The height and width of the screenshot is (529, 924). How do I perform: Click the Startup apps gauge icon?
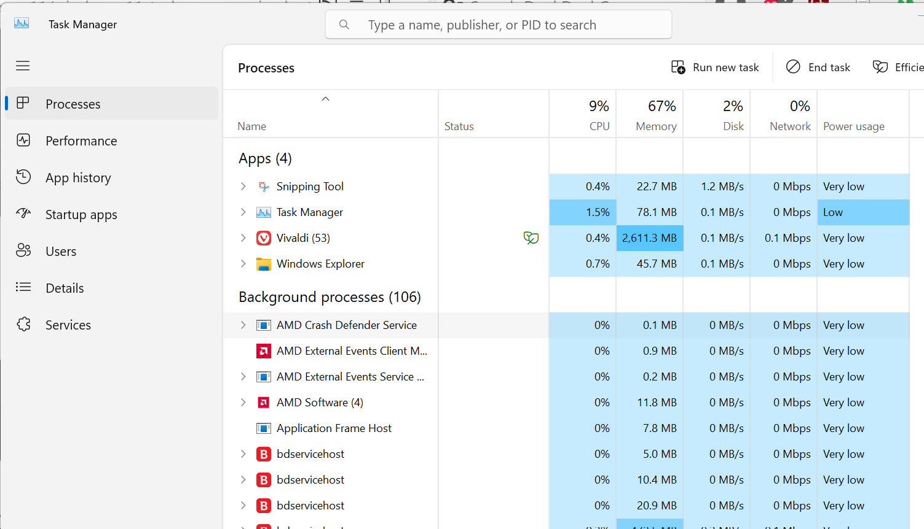(23, 214)
